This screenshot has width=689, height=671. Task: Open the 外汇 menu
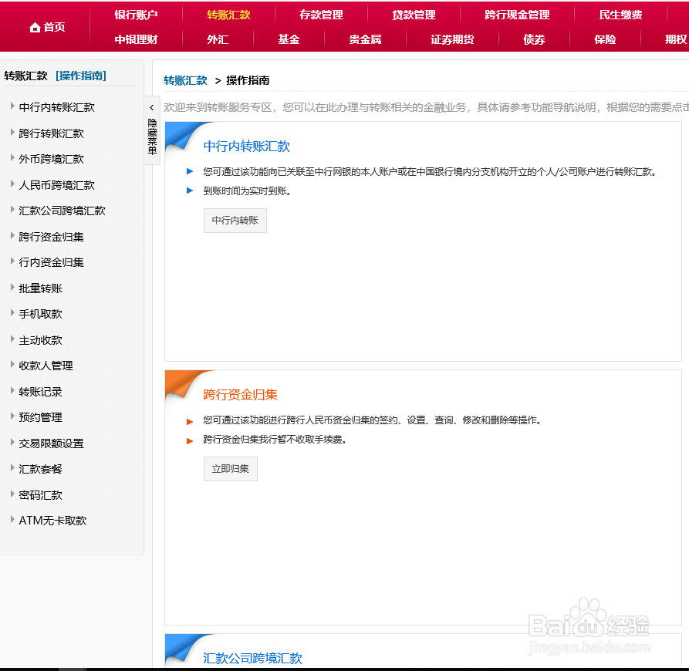point(218,39)
